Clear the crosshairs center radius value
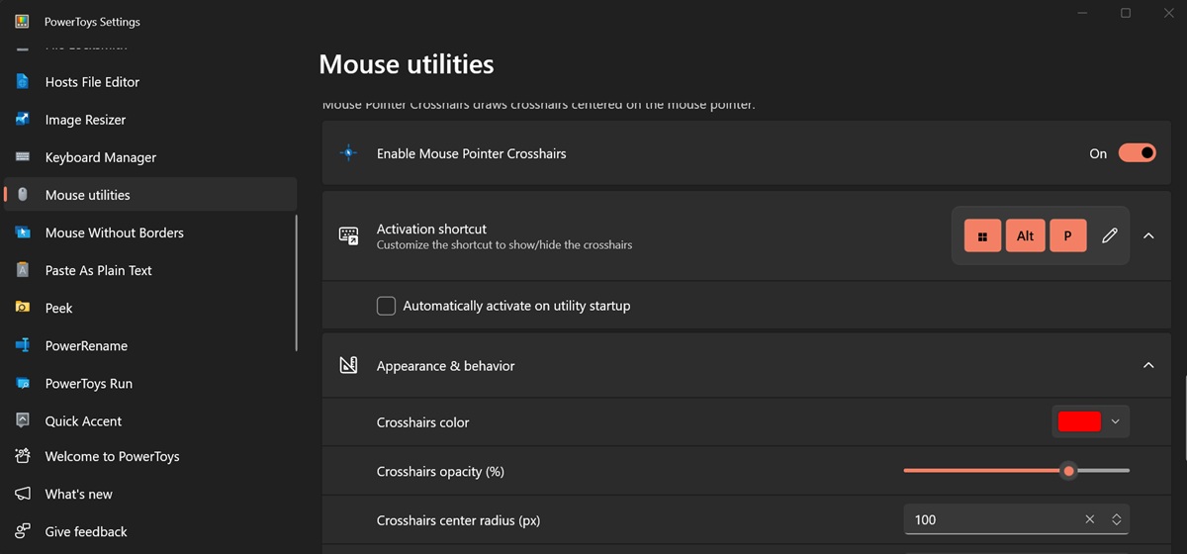This screenshot has width=1187, height=554. coord(1089,519)
